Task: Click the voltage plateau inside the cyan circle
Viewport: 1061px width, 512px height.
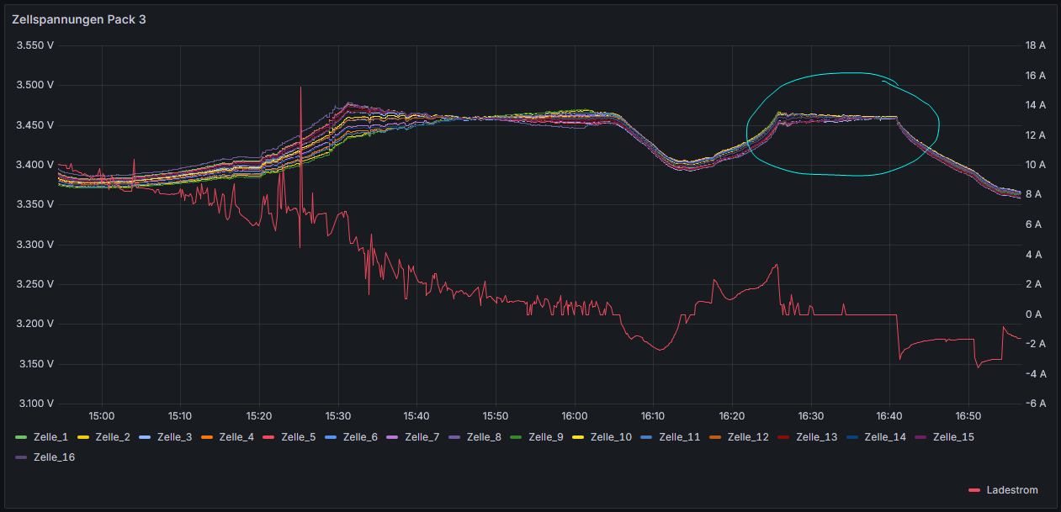Action: pos(841,118)
